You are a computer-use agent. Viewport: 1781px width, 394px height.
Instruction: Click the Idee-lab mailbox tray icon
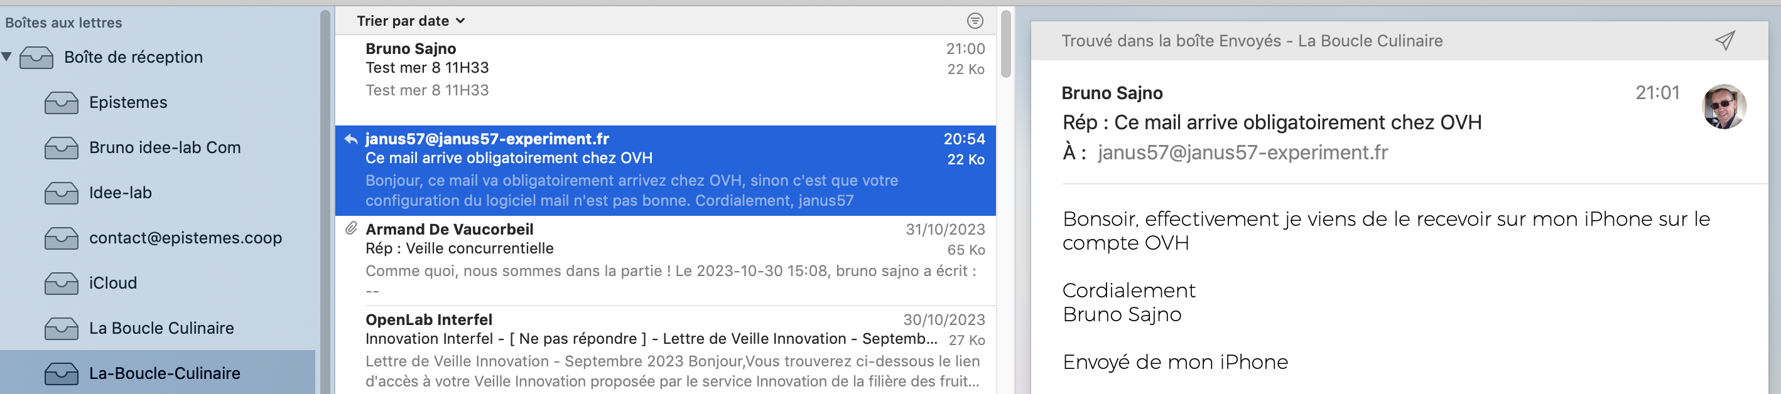[x=62, y=193]
